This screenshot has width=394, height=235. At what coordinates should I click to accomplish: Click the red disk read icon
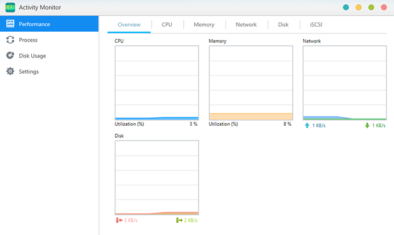(x=118, y=220)
